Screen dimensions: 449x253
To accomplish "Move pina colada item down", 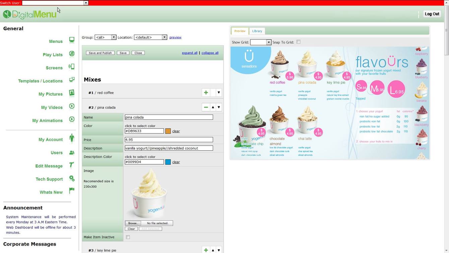I will click(x=219, y=107).
